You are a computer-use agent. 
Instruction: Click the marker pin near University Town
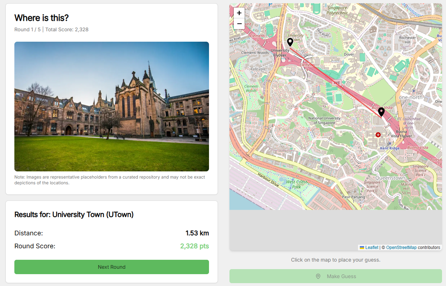[290, 42]
